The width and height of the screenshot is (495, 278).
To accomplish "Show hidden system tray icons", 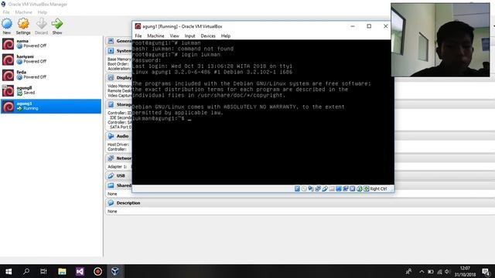I will tap(422, 271).
